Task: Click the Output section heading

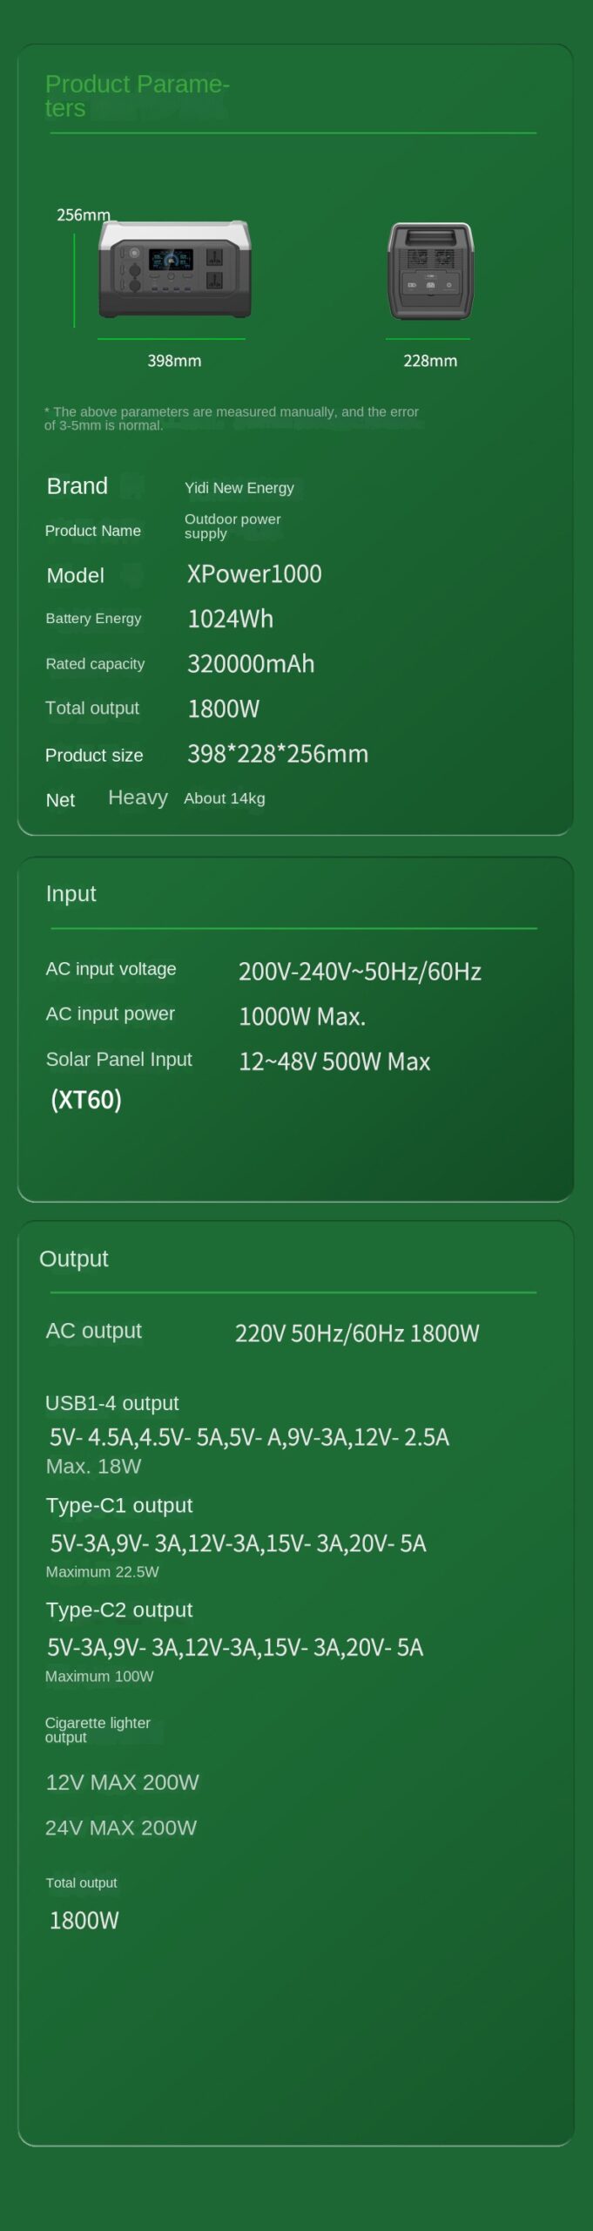Action: pyautogui.click(x=74, y=1259)
